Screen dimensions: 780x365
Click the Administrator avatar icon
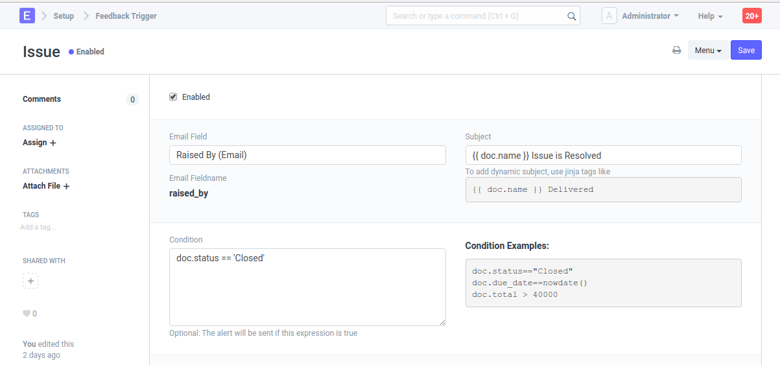pyautogui.click(x=609, y=16)
